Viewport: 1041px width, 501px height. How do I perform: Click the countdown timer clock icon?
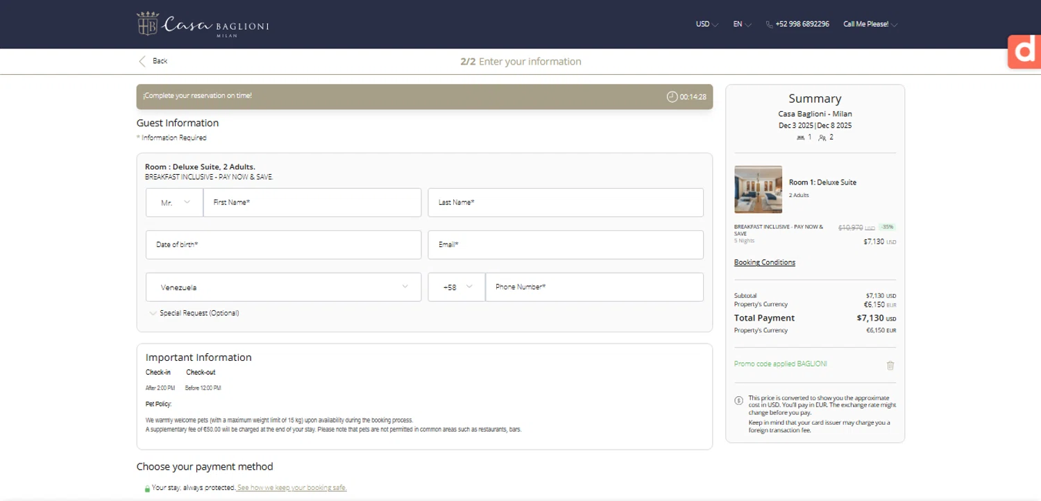(x=672, y=96)
